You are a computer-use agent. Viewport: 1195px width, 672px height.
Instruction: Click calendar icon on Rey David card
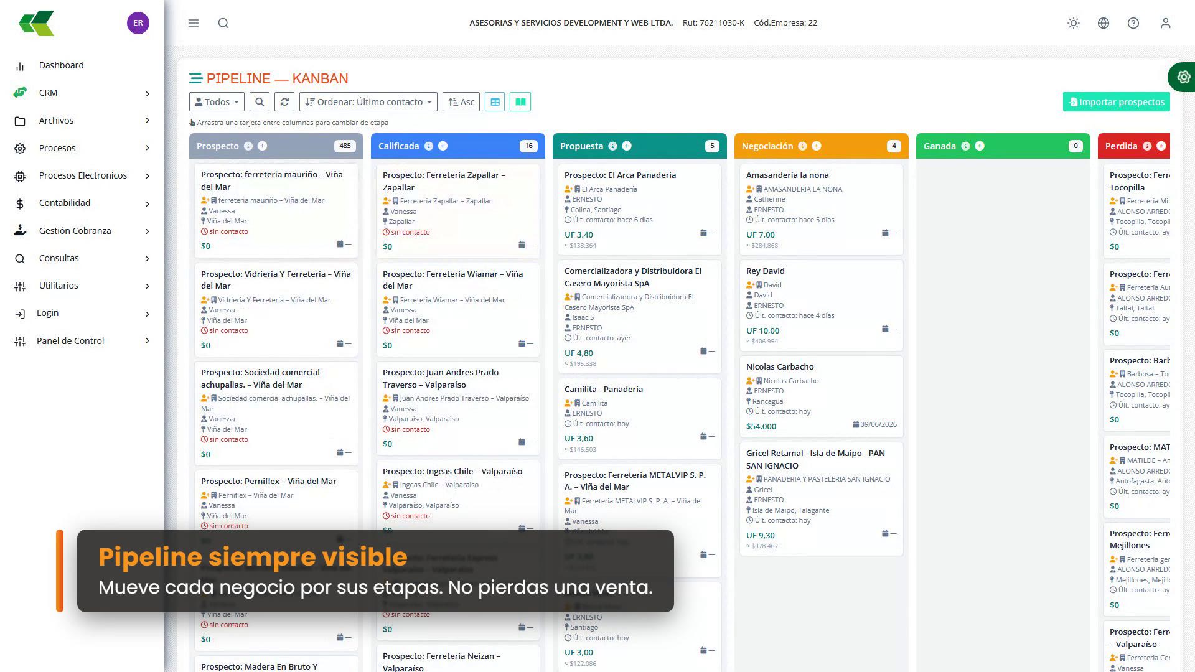tap(885, 329)
